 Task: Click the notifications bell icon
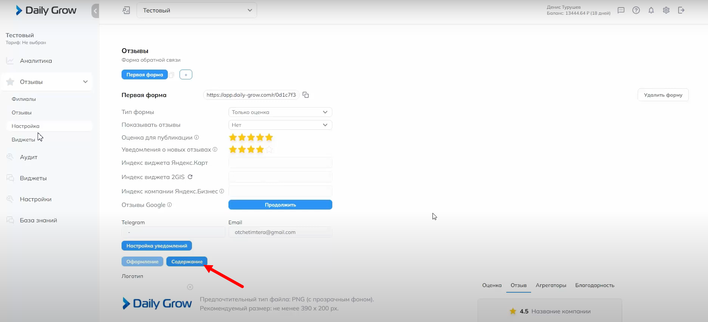pyautogui.click(x=651, y=11)
